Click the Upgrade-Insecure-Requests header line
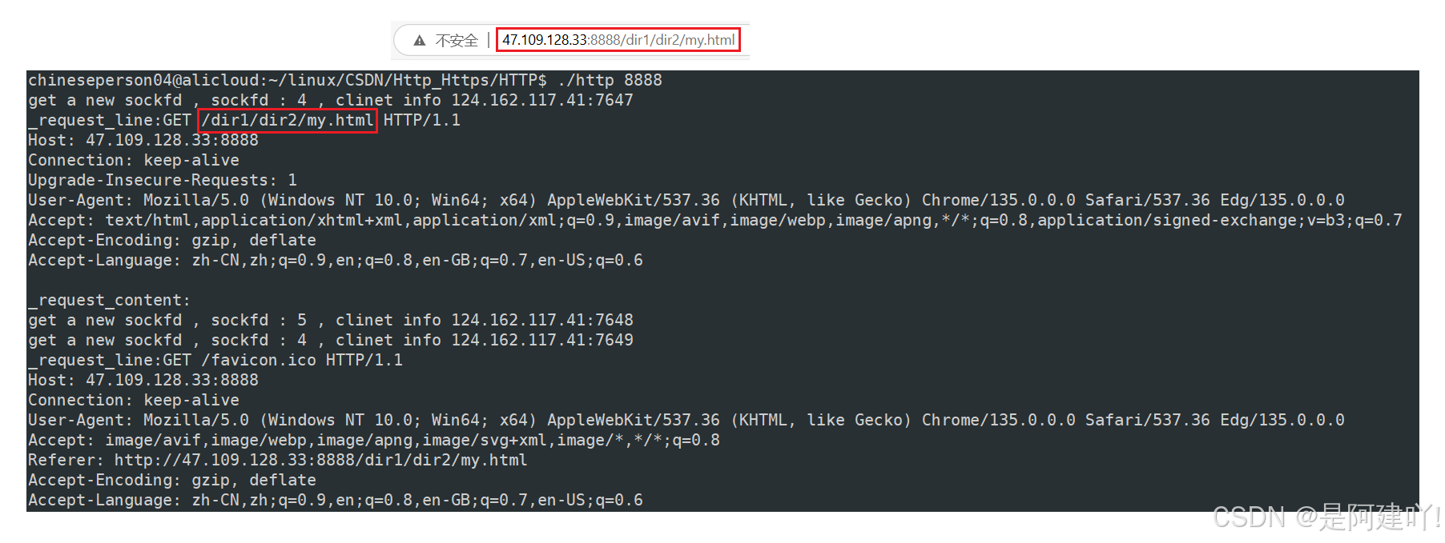 pos(162,180)
